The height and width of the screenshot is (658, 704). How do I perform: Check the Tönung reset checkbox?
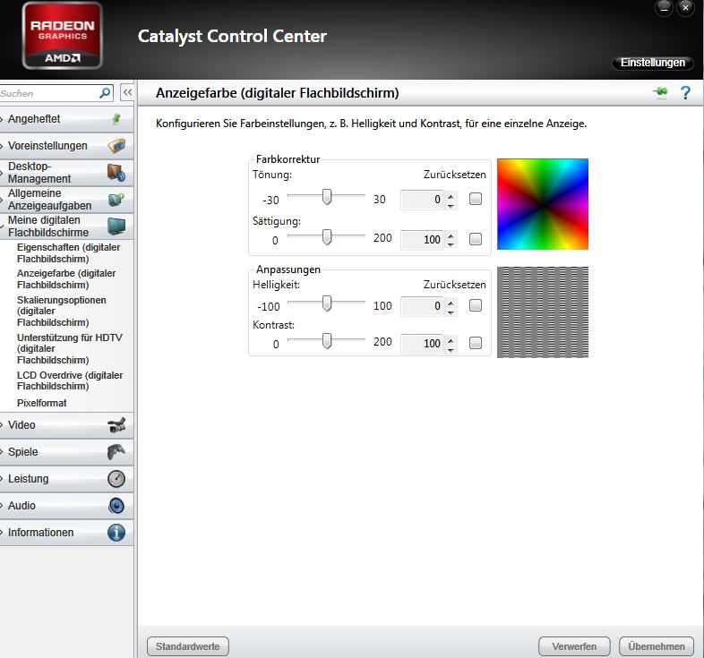[x=476, y=199]
